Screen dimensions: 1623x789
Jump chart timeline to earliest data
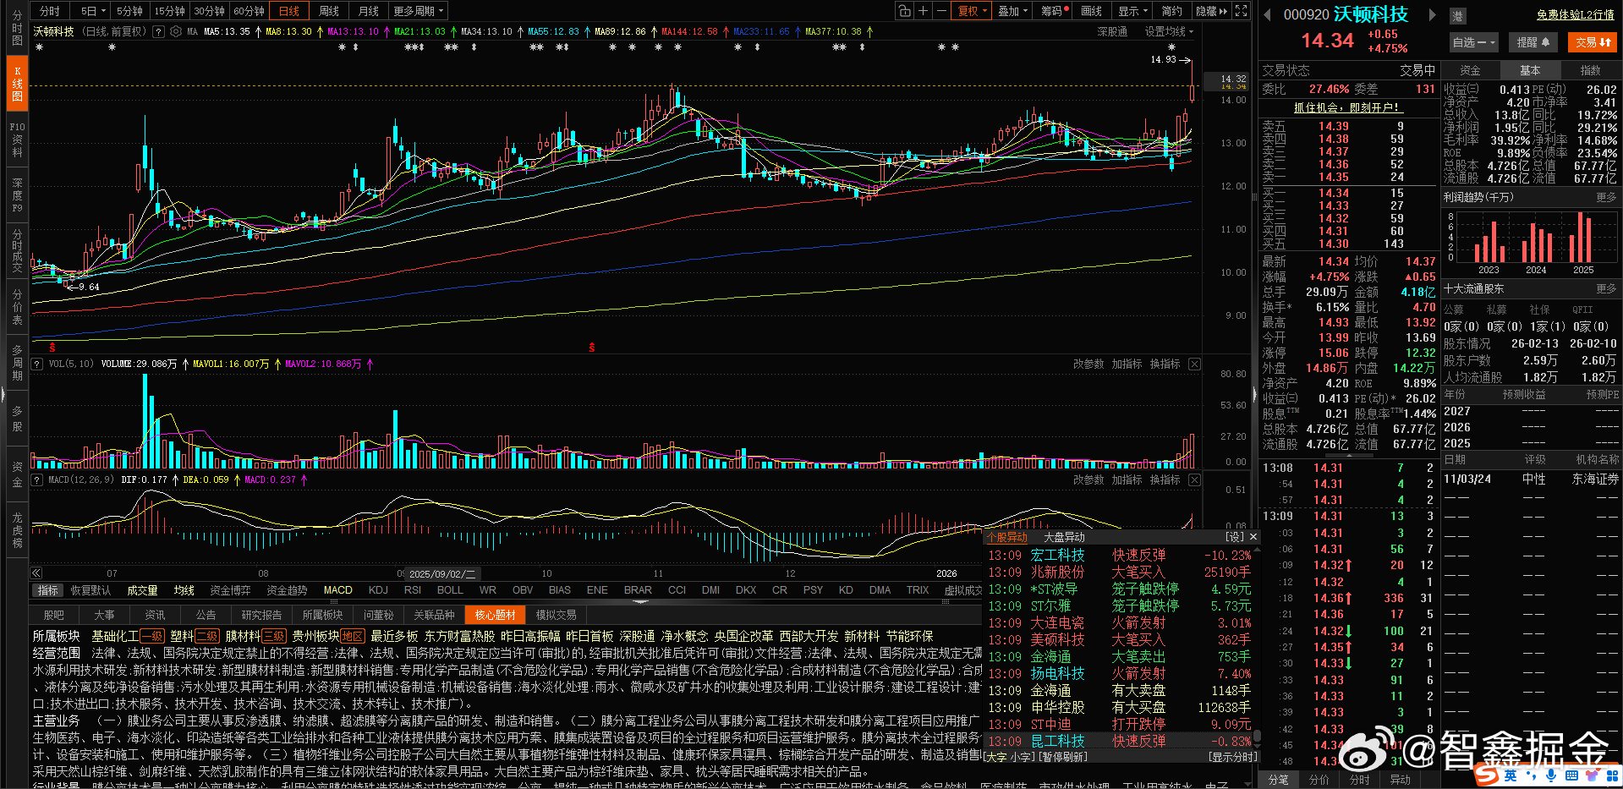pyautogui.click(x=36, y=573)
